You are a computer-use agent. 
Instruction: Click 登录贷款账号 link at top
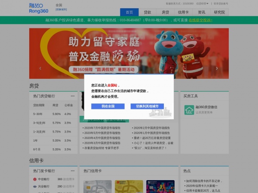(221, 3)
